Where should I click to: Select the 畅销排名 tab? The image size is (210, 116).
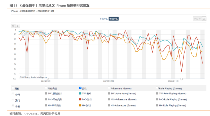click(114, 19)
